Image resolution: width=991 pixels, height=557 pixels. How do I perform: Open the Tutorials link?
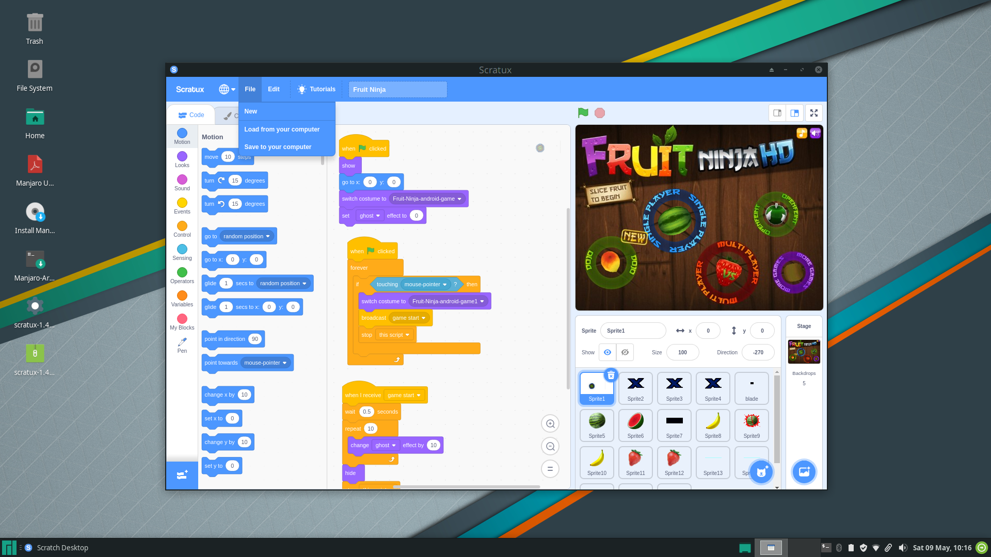coord(317,89)
